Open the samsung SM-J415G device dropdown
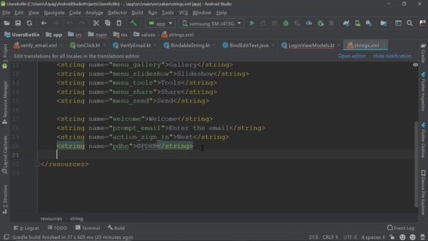The image size is (428, 241). pyautogui.click(x=211, y=23)
